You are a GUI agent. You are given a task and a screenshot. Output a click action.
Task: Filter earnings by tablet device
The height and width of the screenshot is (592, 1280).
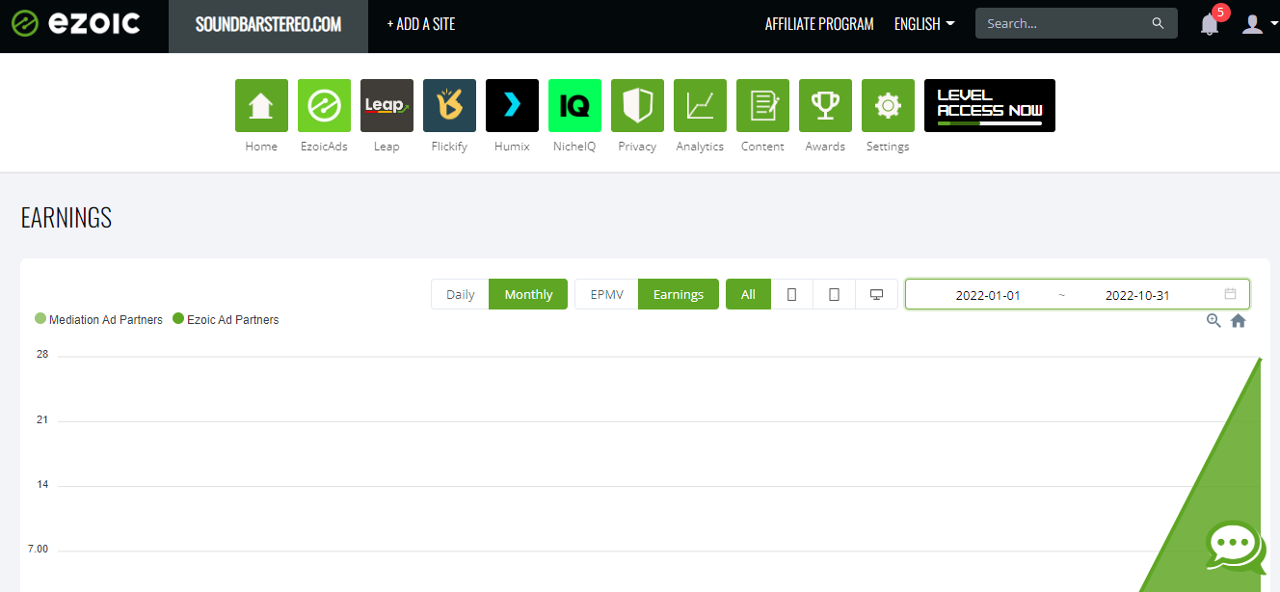pos(835,294)
